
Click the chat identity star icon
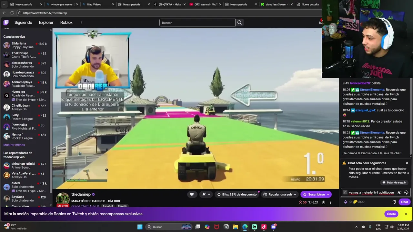tap(345, 192)
